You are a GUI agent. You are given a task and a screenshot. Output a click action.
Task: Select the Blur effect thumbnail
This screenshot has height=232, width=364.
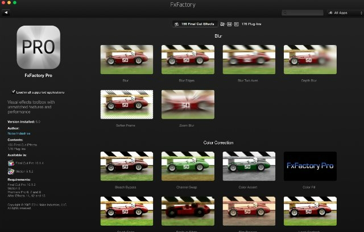point(126,60)
